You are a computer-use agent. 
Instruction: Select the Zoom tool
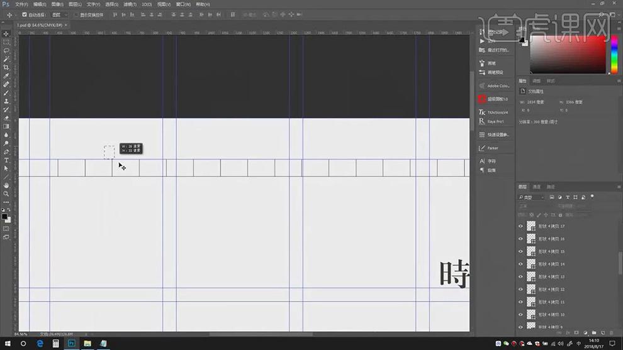coord(6,194)
